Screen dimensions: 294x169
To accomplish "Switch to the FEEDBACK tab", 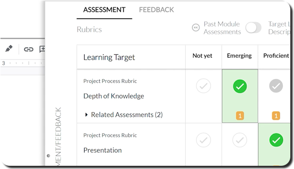I will coord(156,10).
